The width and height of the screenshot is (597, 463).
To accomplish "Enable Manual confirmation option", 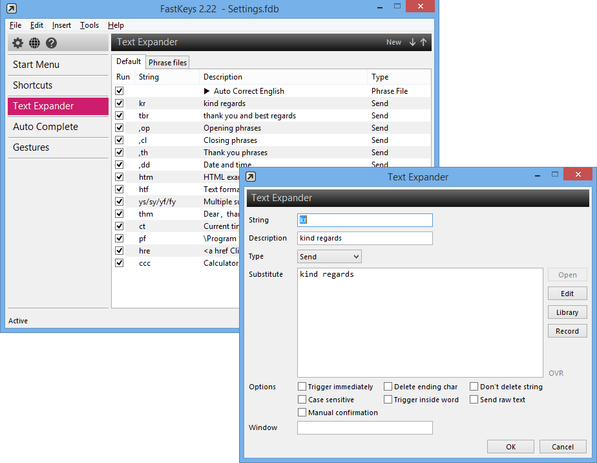I will (x=338, y=413).
